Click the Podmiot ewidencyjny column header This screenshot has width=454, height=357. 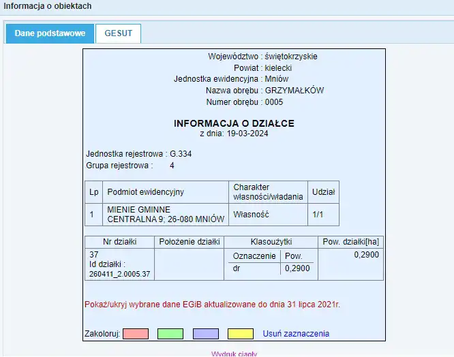[145, 192]
